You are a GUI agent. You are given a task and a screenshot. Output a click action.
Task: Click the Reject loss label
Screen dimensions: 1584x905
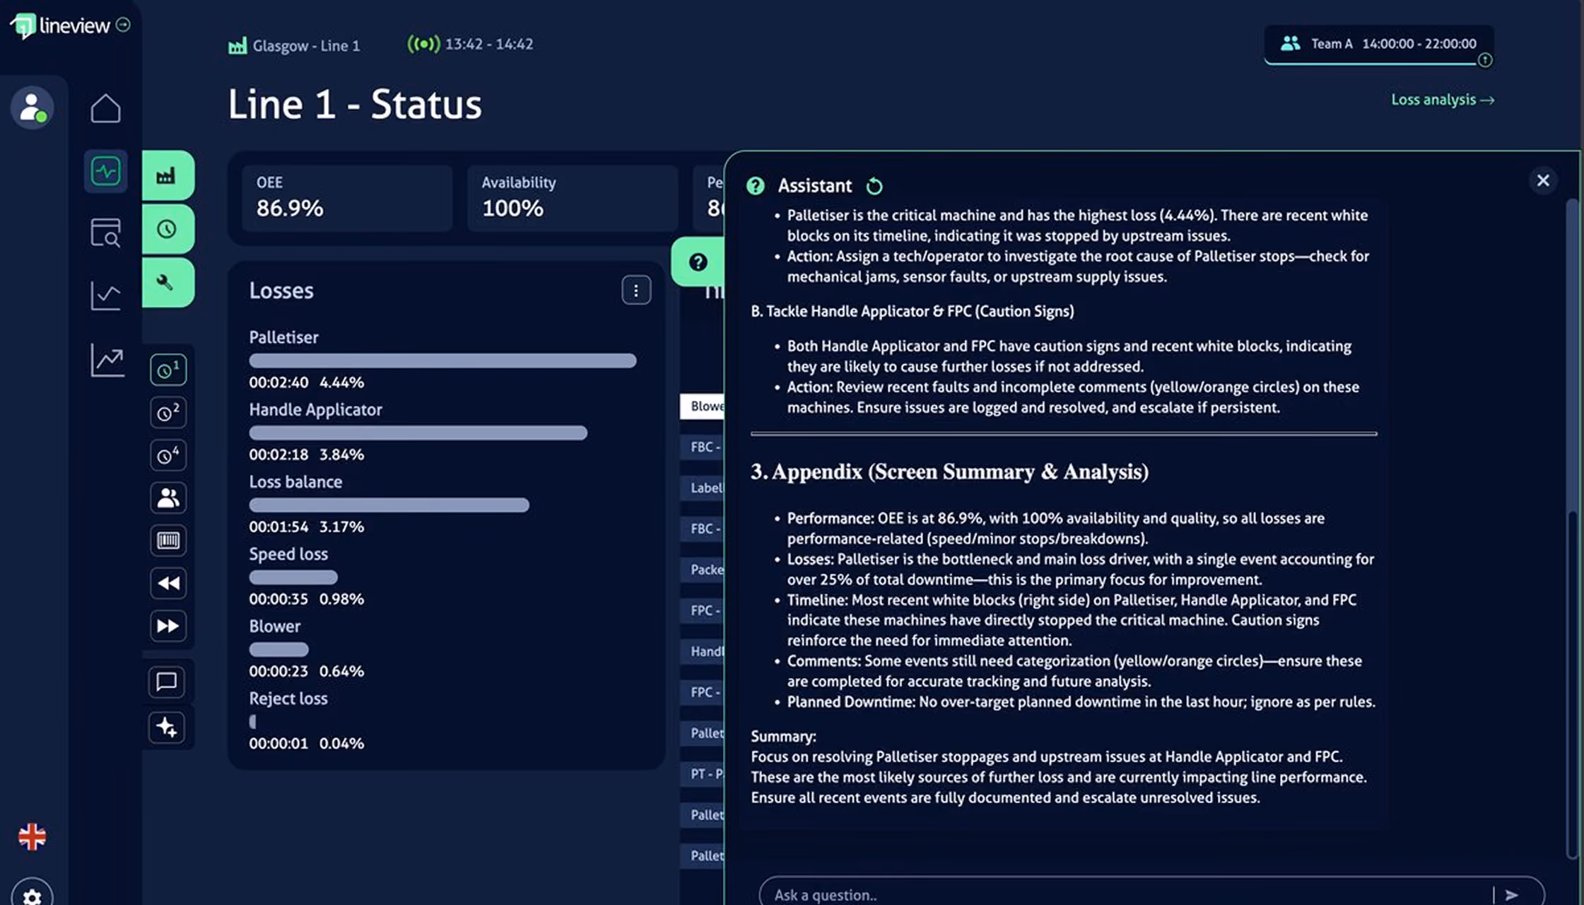click(x=288, y=699)
